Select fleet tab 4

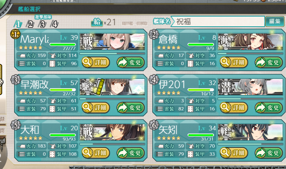coord(55,24)
